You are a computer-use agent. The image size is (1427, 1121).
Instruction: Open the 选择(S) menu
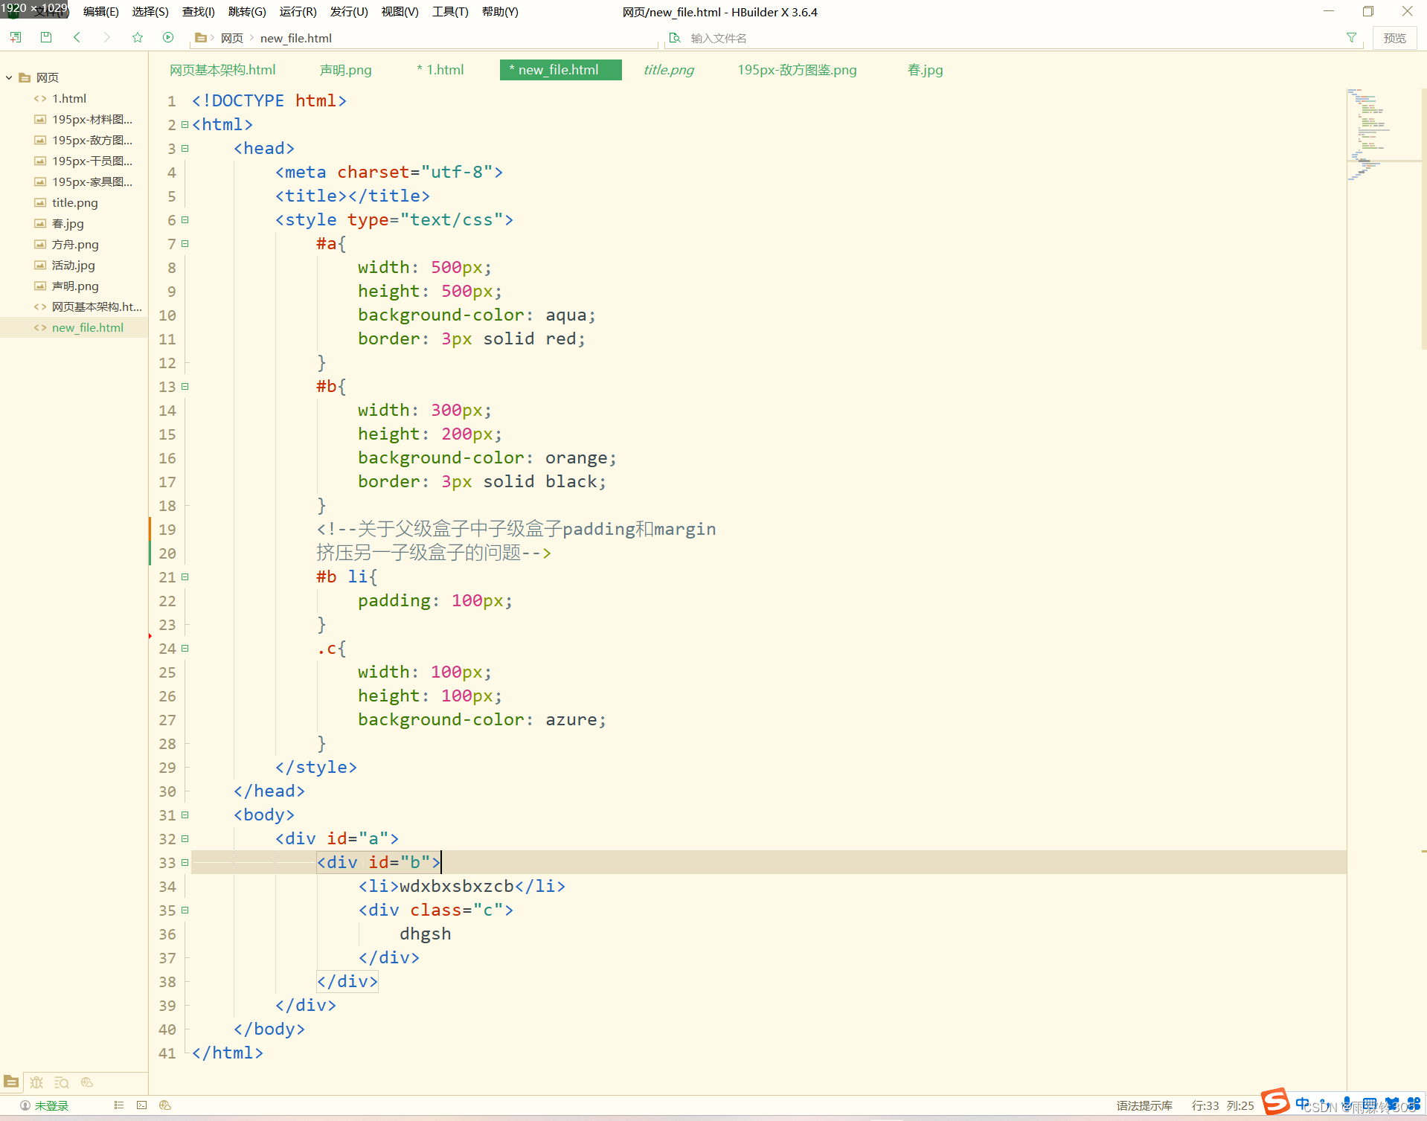pyautogui.click(x=150, y=12)
